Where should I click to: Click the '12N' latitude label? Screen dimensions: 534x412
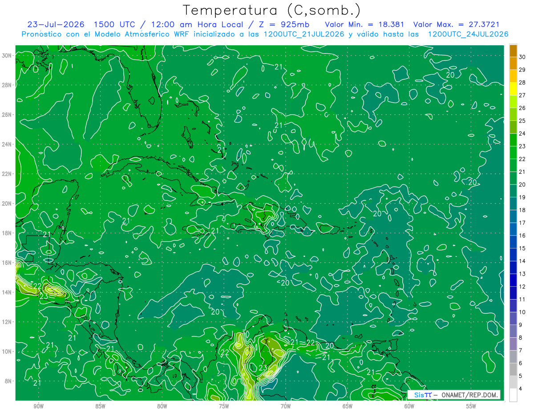point(7,322)
